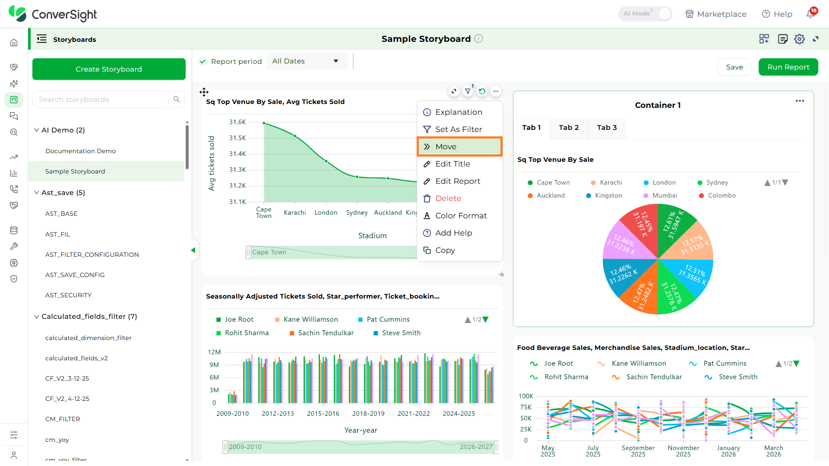Image resolution: width=829 pixels, height=466 pixels.
Task: Toggle Cape Town legend in pie chart
Action: (x=549, y=183)
